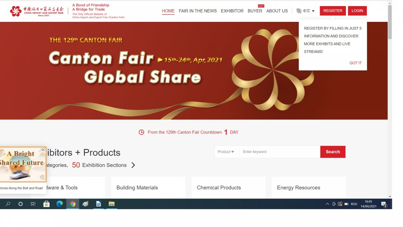Open the Paint palette app in taskbar
This screenshot has height=227, width=403.
point(86,204)
